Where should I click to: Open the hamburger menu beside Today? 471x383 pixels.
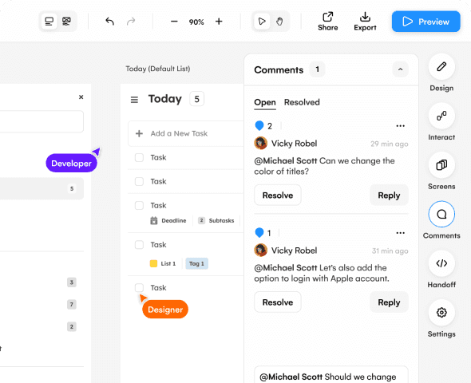click(134, 100)
